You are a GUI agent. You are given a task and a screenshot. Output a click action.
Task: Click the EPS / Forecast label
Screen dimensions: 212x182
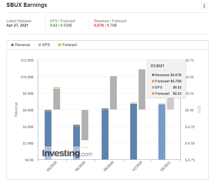click(63, 21)
